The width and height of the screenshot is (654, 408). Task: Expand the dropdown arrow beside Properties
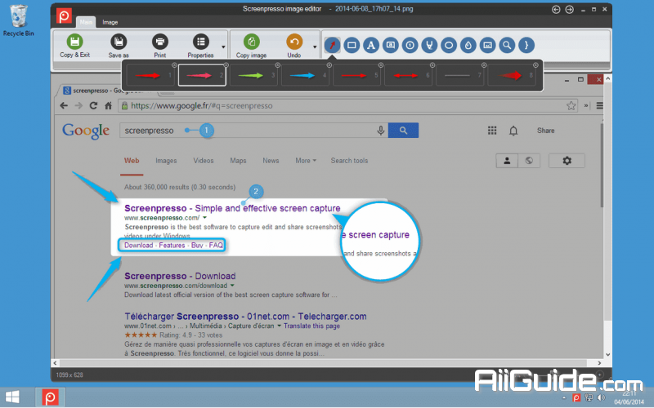point(223,47)
